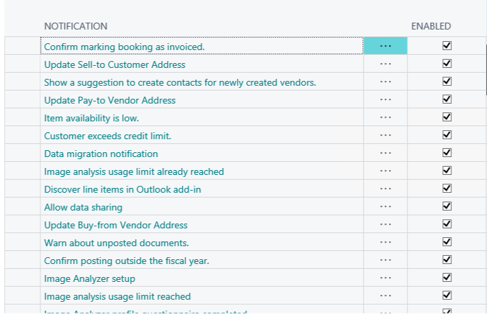Select the Discover line items in Outlook add-in link
The height and width of the screenshot is (323, 487).
click(123, 189)
